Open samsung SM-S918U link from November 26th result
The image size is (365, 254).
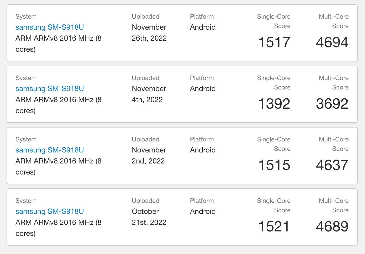pyautogui.click(x=50, y=27)
